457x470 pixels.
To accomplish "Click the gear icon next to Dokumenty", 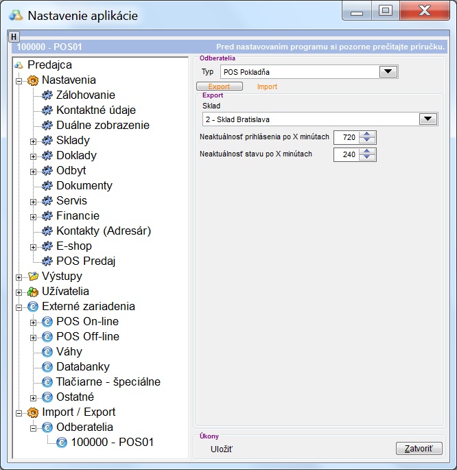I will [47, 186].
